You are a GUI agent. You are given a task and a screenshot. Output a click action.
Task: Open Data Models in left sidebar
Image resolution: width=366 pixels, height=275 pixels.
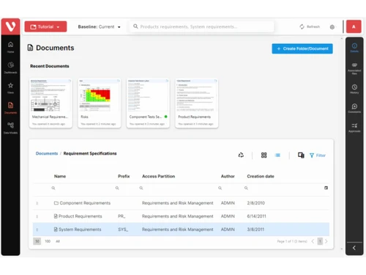click(x=10, y=128)
